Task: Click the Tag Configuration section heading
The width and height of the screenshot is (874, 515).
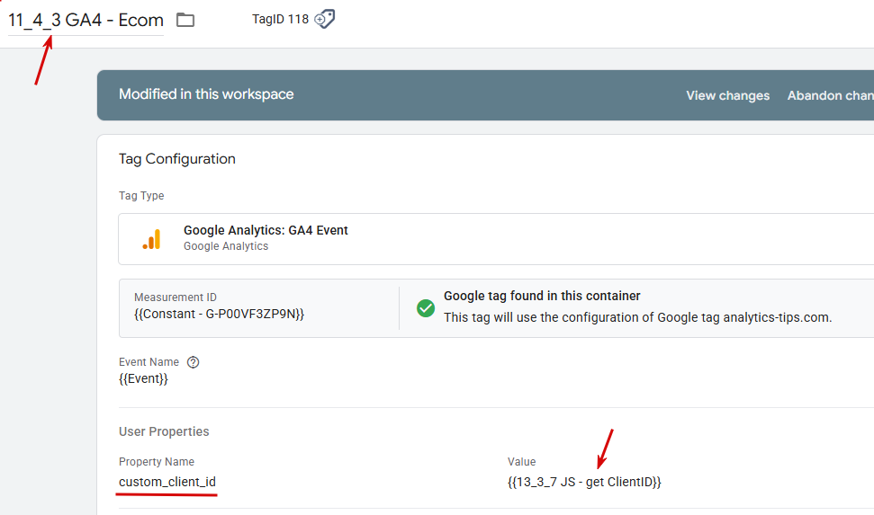Action: pyautogui.click(x=177, y=159)
